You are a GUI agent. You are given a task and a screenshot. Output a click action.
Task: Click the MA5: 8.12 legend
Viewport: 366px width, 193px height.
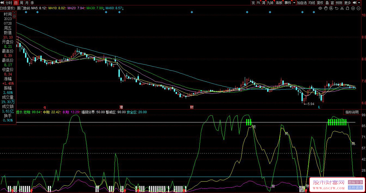click(x=39, y=8)
